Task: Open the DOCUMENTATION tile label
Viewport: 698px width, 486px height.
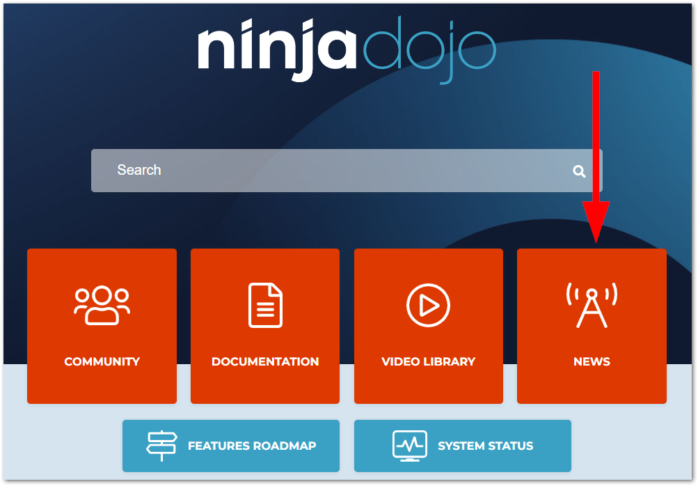Action: click(265, 361)
